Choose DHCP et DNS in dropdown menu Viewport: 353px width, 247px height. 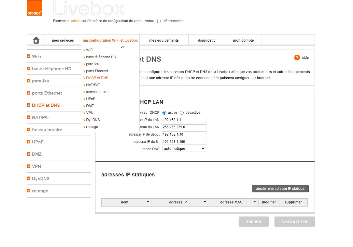tap(97, 78)
